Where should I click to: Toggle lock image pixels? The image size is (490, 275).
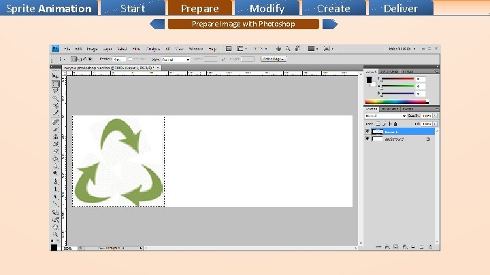coord(384,124)
